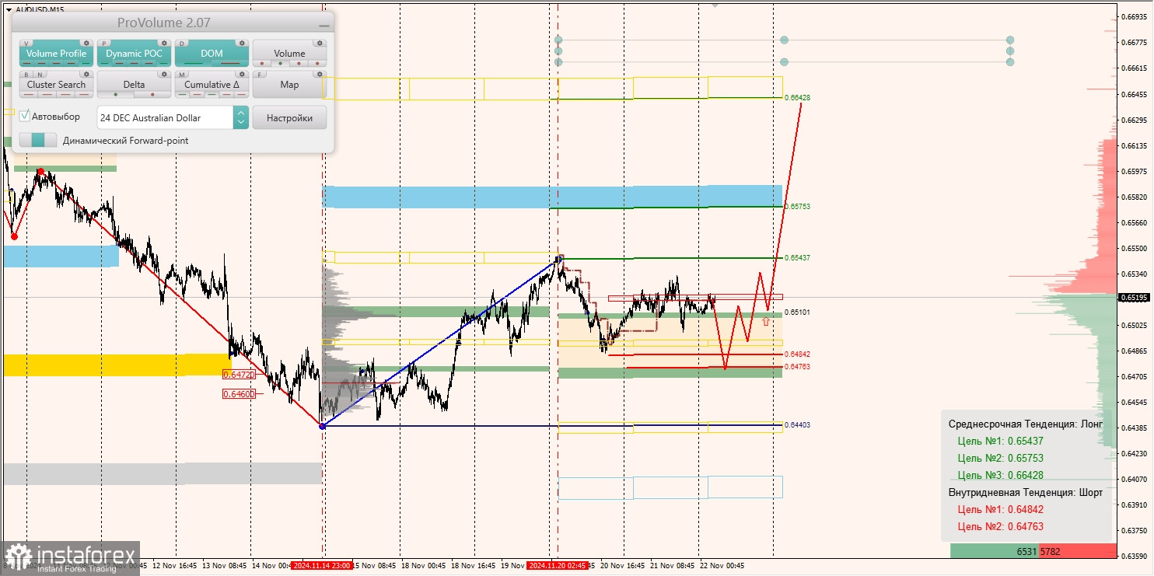Enable the Cumulative Δ module

click(212, 84)
